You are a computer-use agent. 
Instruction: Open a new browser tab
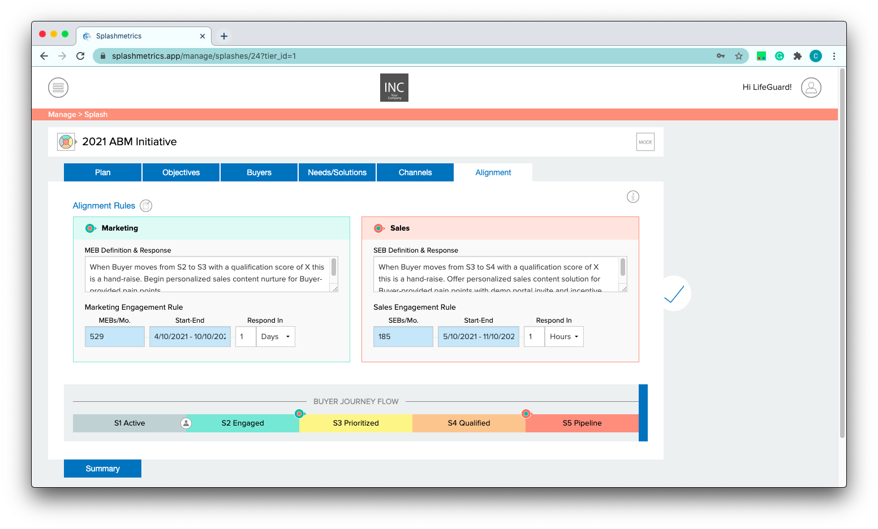pyautogui.click(x=224, y=36)
